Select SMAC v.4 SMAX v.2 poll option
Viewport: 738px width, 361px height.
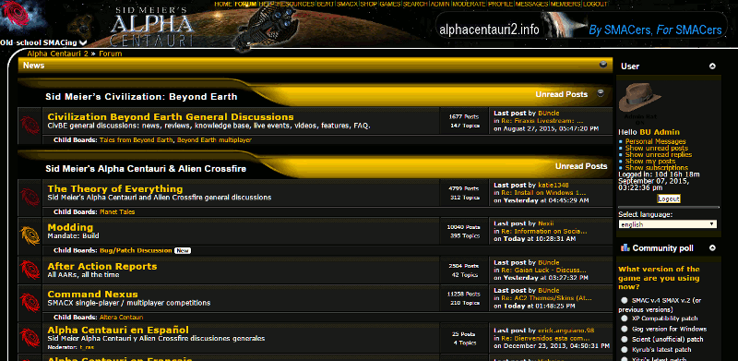click(x=625, y=300)
